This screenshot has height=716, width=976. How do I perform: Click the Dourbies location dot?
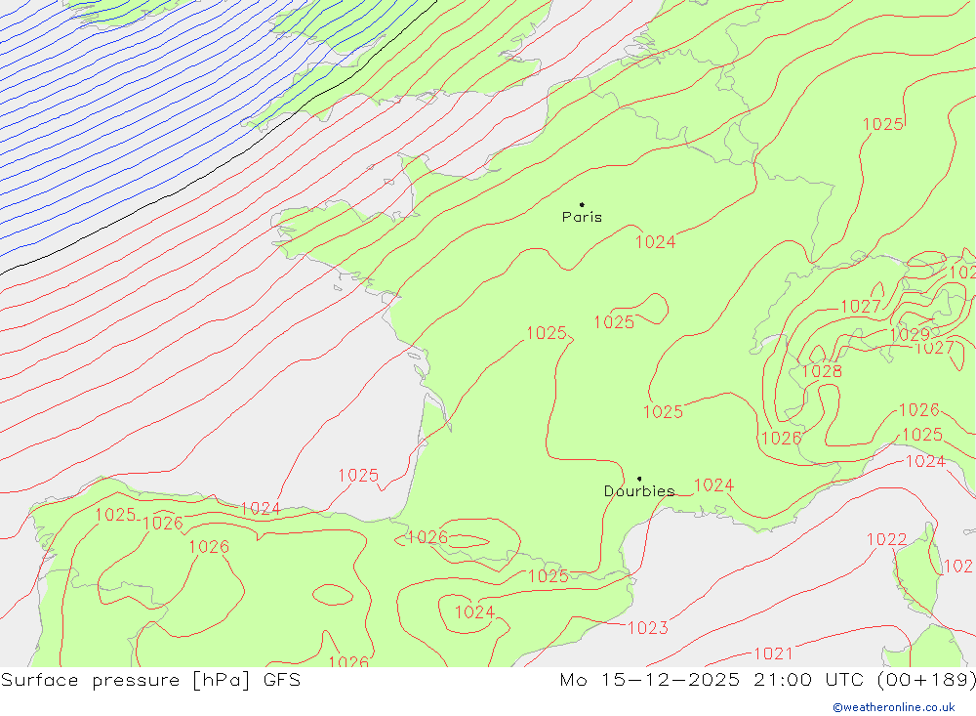coord(639,479)
